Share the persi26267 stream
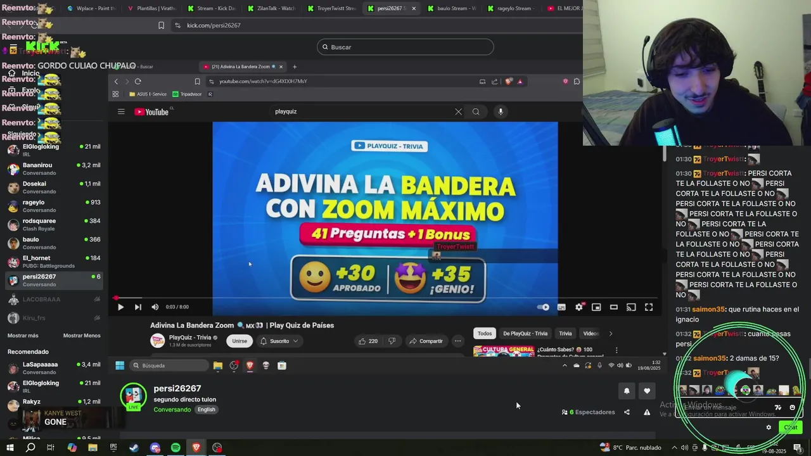Viewport: 811px width, 456px height. [627, 412]
